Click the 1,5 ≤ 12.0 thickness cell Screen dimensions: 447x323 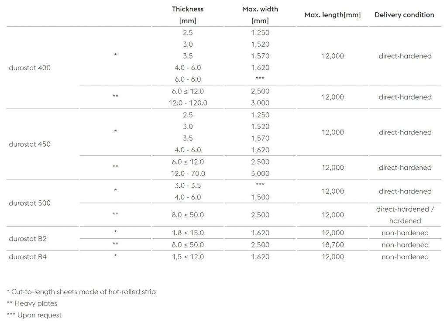pos(188,257)
